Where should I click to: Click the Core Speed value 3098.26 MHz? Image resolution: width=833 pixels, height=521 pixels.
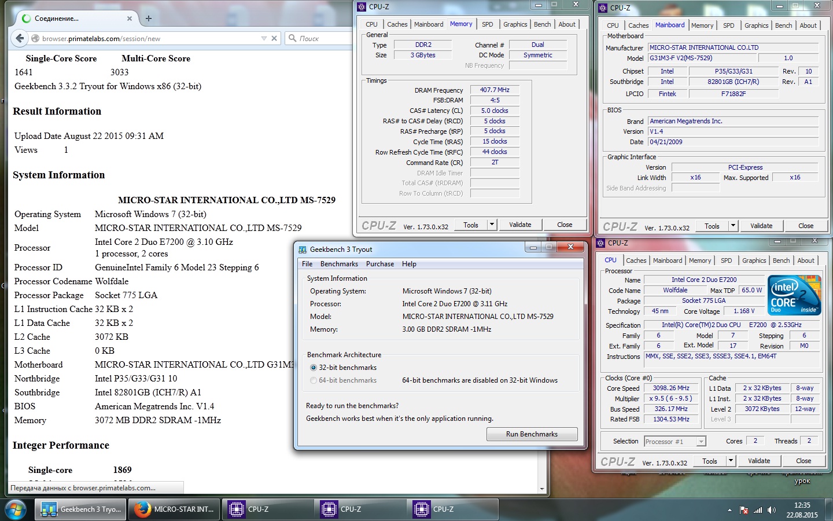(x=671, y=388)
